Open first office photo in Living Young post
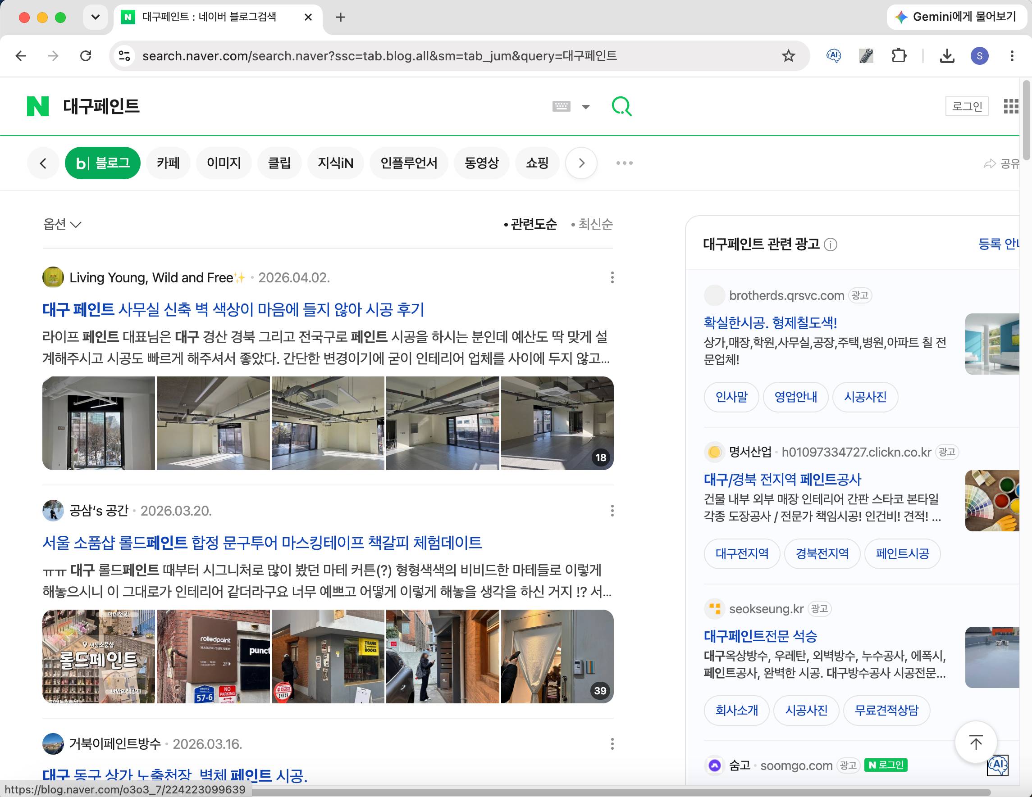This screenshot has width=1032, height=797. pos(99,423)
